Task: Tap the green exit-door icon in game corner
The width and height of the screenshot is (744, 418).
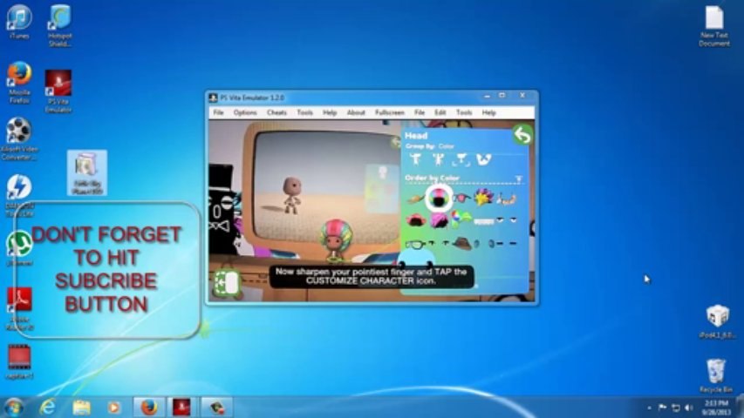Action: 226,283
